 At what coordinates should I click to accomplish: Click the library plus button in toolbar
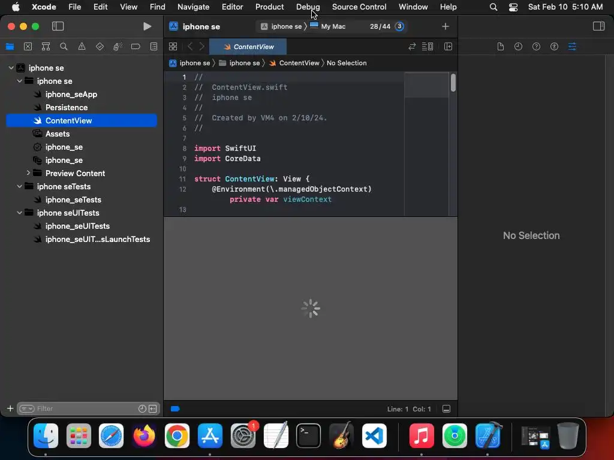click(x=446, y=26)
